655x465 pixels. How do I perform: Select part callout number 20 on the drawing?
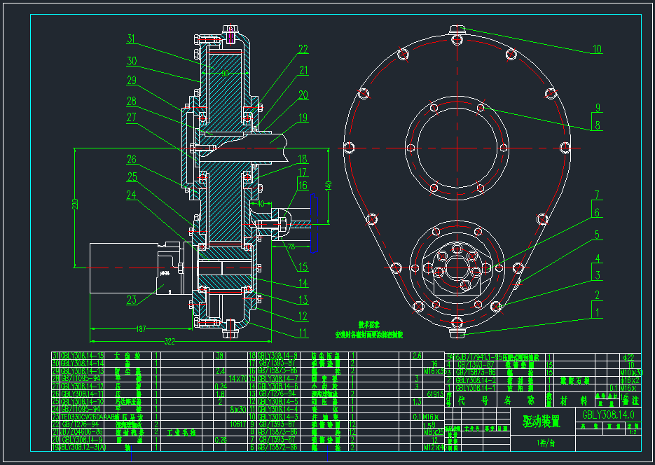tap(303, 95)
